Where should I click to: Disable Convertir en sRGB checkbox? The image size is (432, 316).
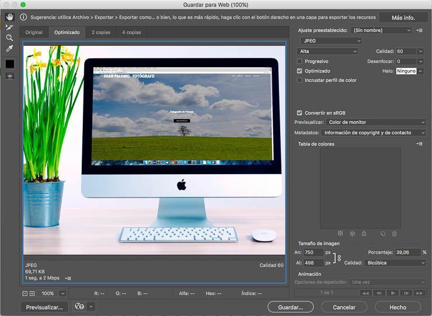coord(299,113)
